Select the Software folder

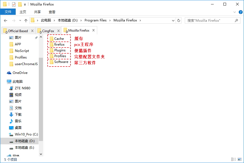[x=59, y=62]
